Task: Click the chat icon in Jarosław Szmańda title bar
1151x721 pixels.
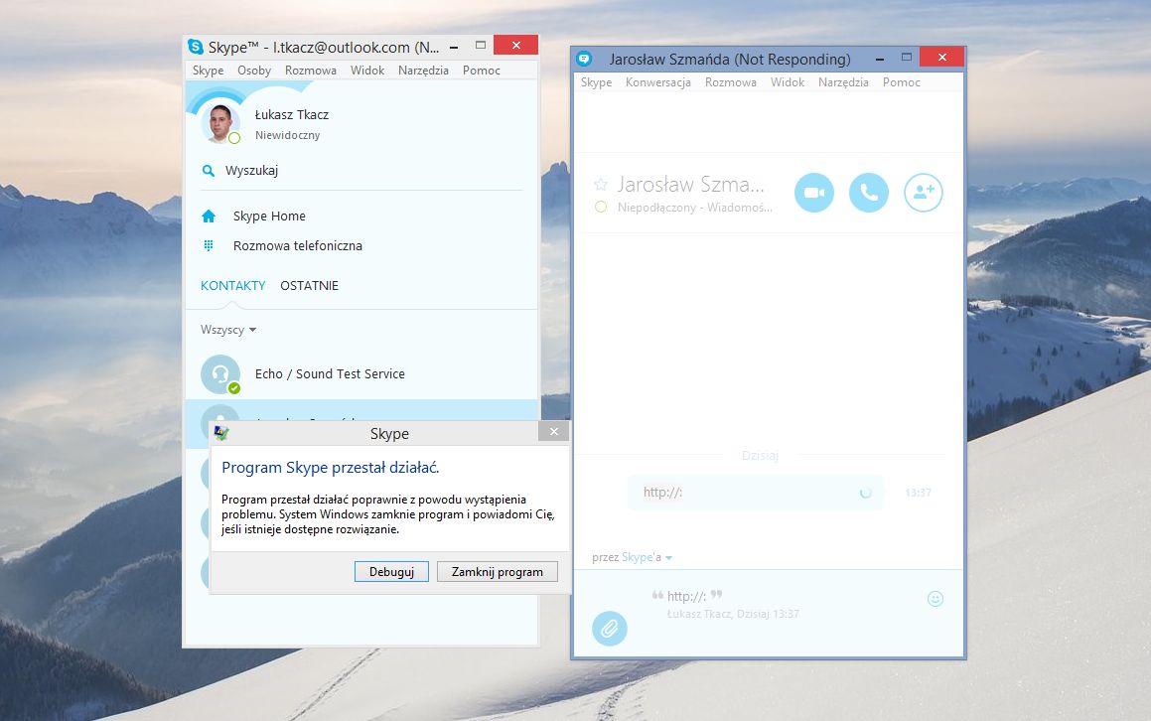Action: (x=584, y=58)
